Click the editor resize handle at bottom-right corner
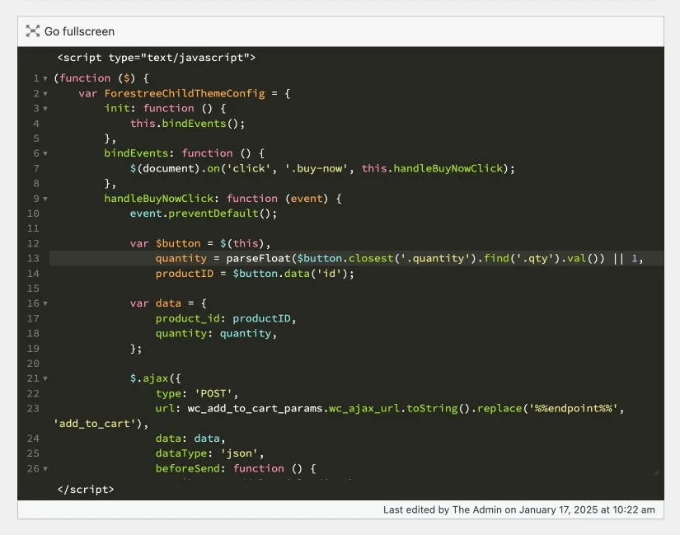Viewport: 680px width, 535px height. click(657, 472)
